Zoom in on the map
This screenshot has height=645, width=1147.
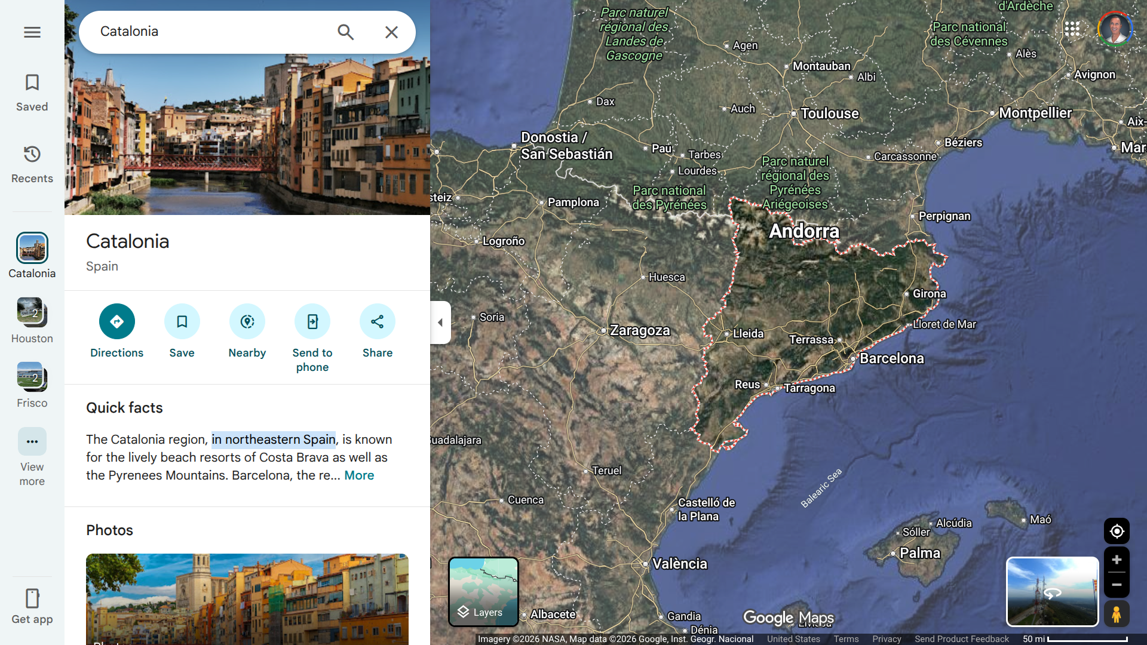[1116, 560]
